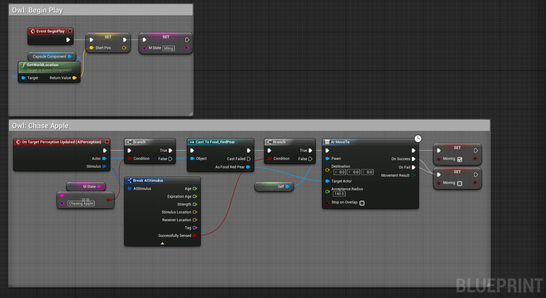
Task: Click the As Food Red Pear output pin
Action: pos(248,167)
